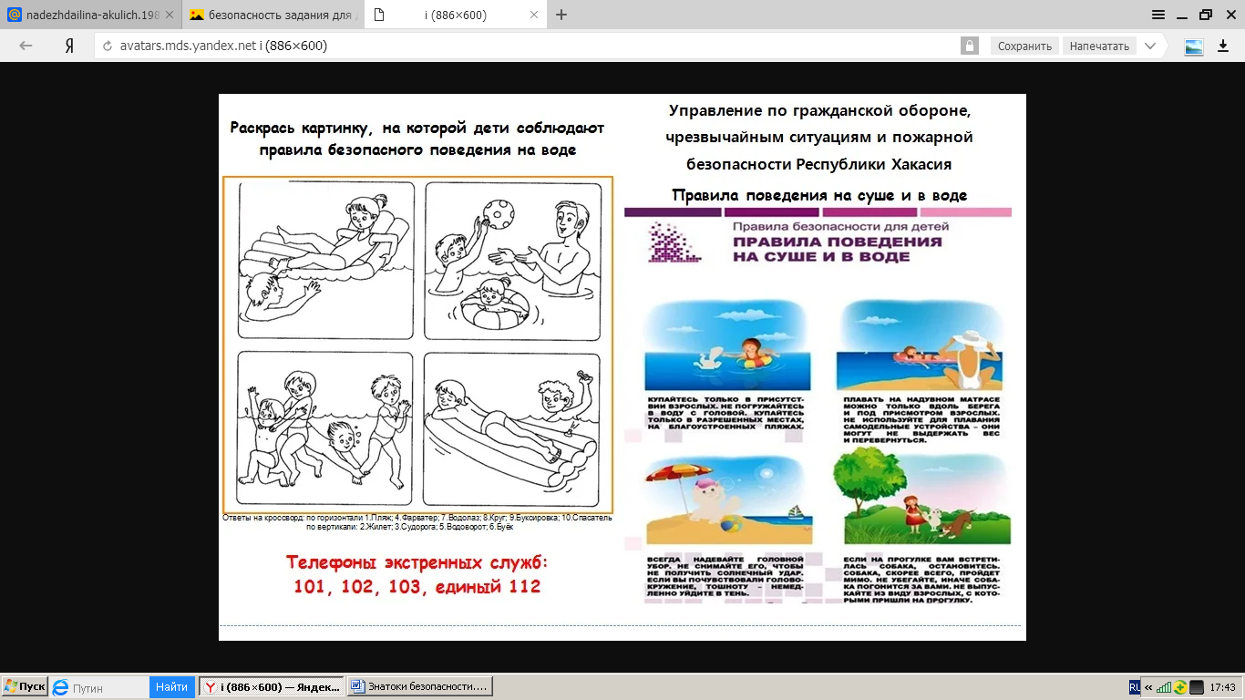This screenshot has height=700, width=1245.
Task: Open Yandex home via the Я icon
Action: coord(69,46)
